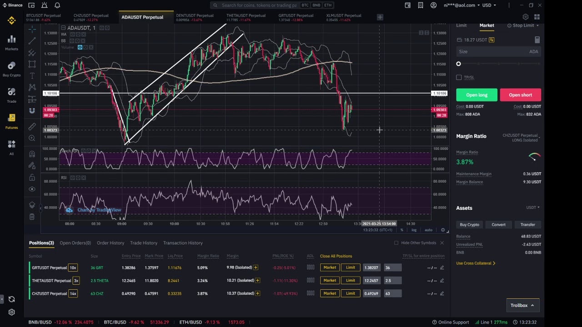Screen dimensions: 582x327
Task: Open Trade in left sidebar
Action: click(11, 95)
